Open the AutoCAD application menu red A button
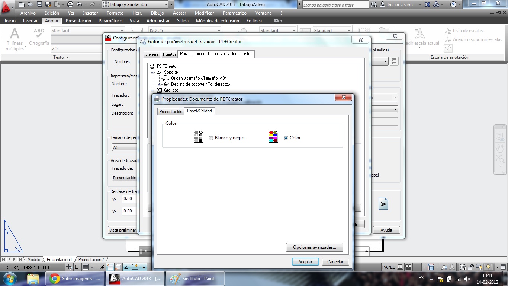 [x=7, y=7]
